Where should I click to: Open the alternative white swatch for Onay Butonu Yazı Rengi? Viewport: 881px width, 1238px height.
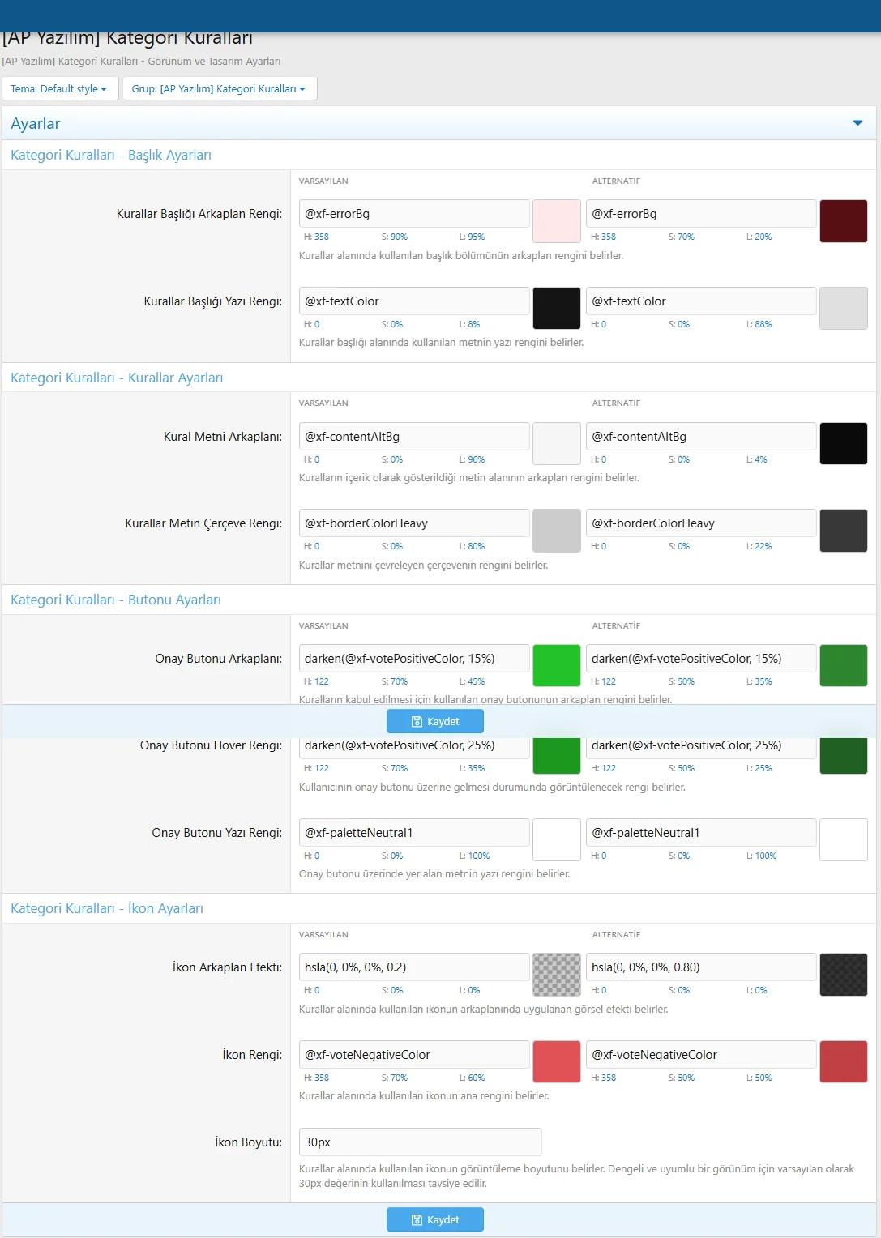click(843, 840)
